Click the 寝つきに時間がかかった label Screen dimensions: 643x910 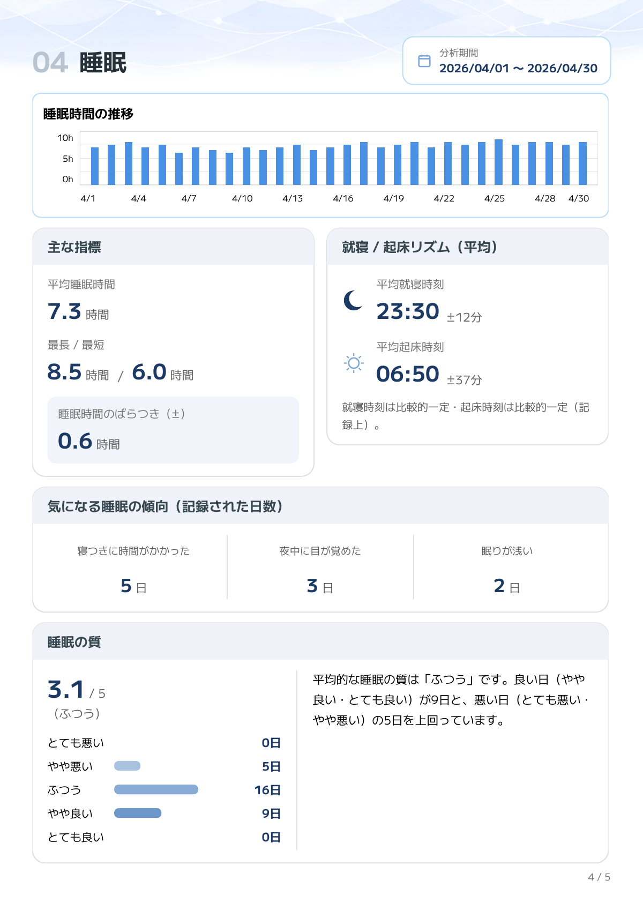point(134,551)
